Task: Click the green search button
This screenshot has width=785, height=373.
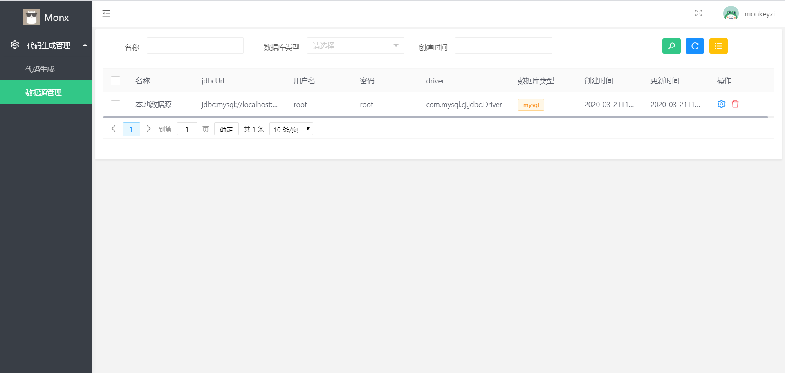Action: pos(671,46)
